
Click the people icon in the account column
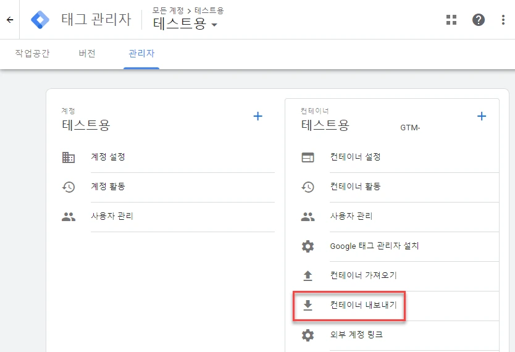pyautogui.click(x=69, y=217)
